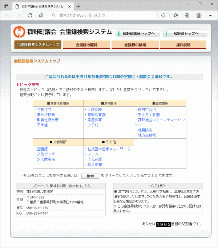Screen dimensions: 218x248
Task: Open the browser settings ellipsis menu
Action: [x=210, y=15]
